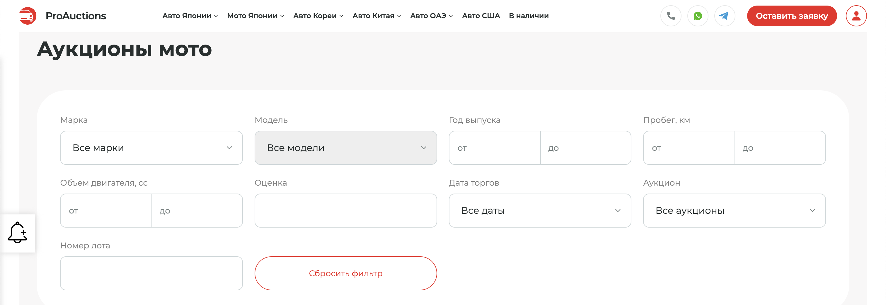Click the Оставить заявку button
886x305 pixels.
pyautogui.click(x=791, y=16)
